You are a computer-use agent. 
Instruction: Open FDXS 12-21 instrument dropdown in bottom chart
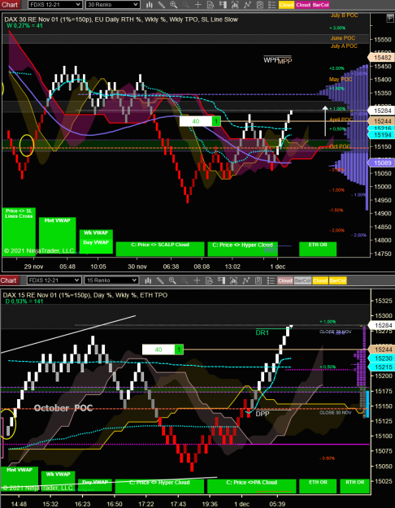coord(54,280)
